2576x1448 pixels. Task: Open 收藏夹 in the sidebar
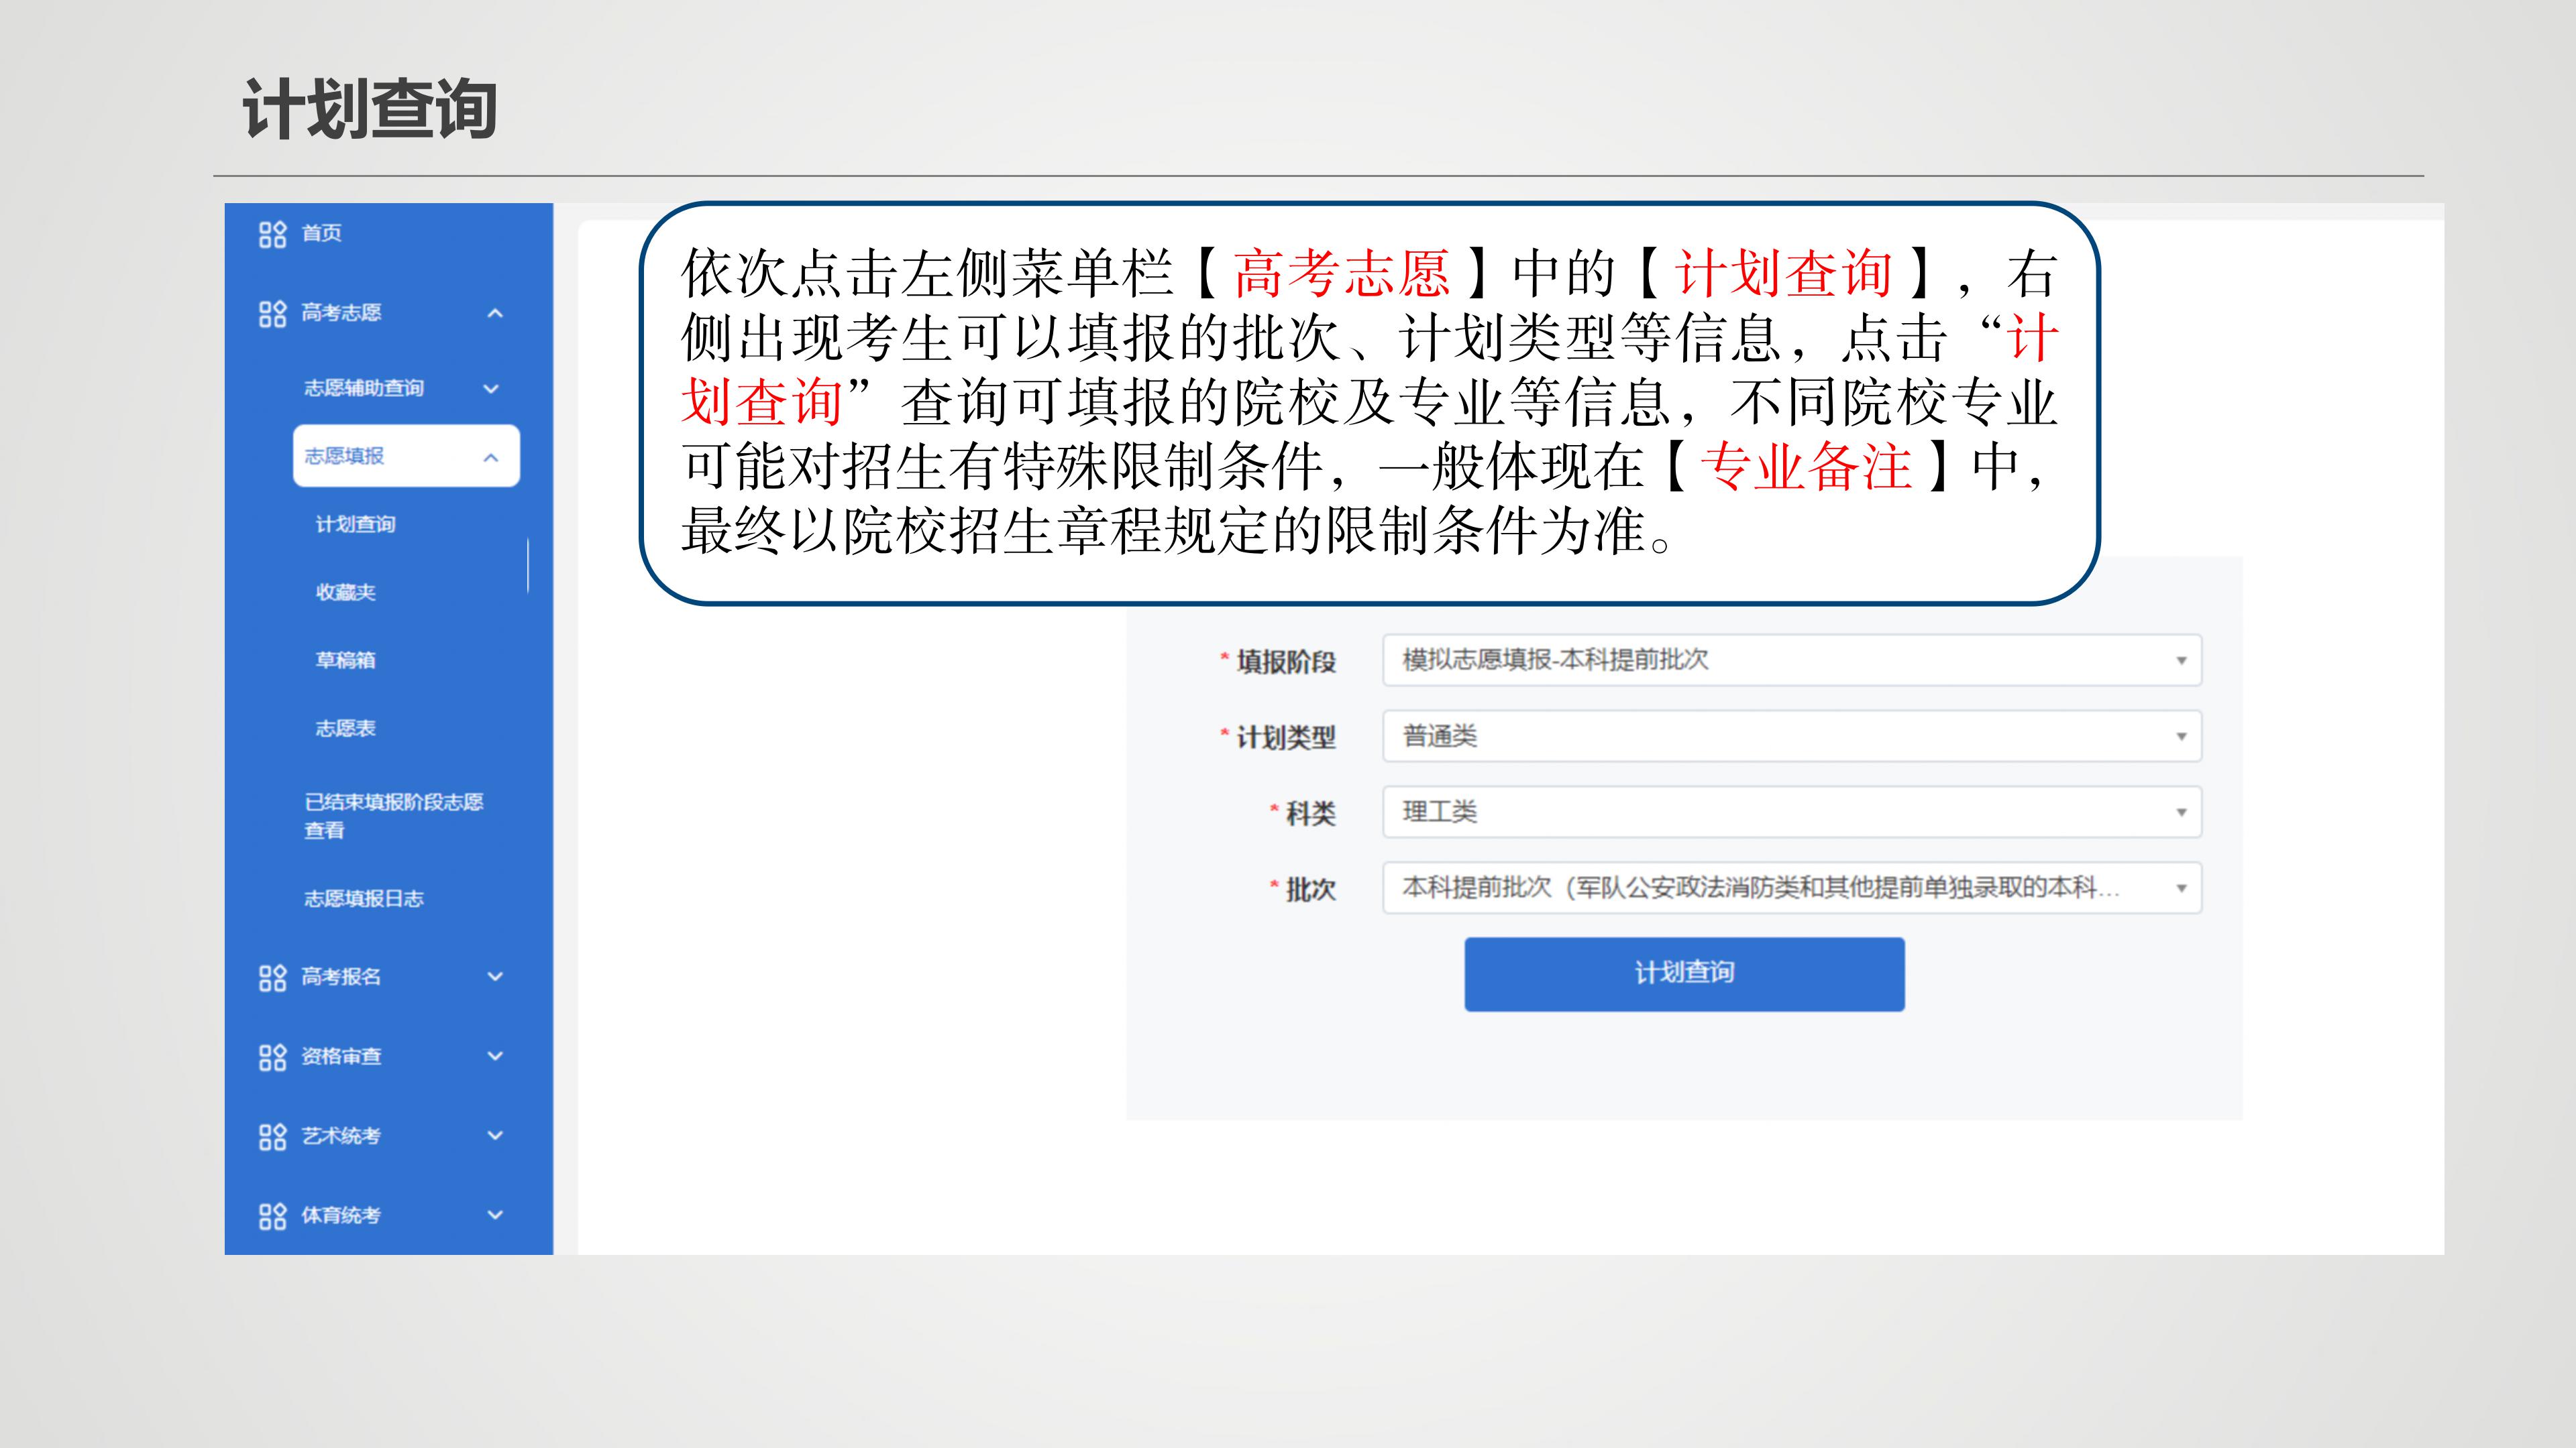click(x=346, y=593)
